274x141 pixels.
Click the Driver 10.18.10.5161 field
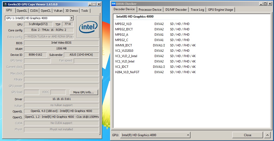point(61,99)
